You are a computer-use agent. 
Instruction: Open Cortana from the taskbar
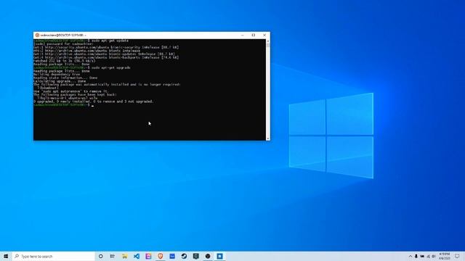(x=100, y=256)
